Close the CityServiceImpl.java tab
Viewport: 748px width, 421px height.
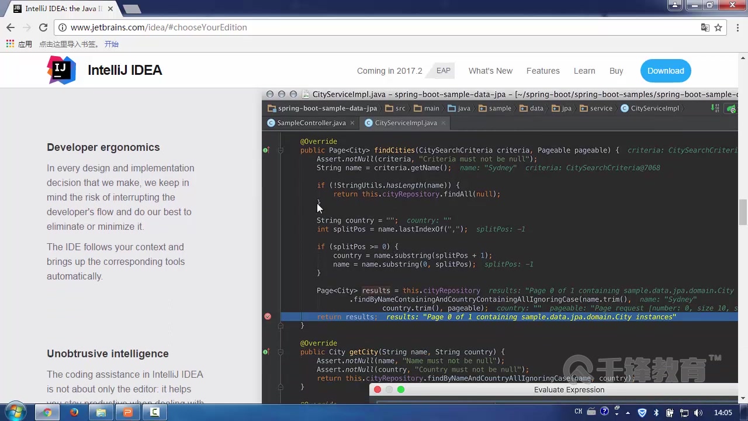coord(443,123)
